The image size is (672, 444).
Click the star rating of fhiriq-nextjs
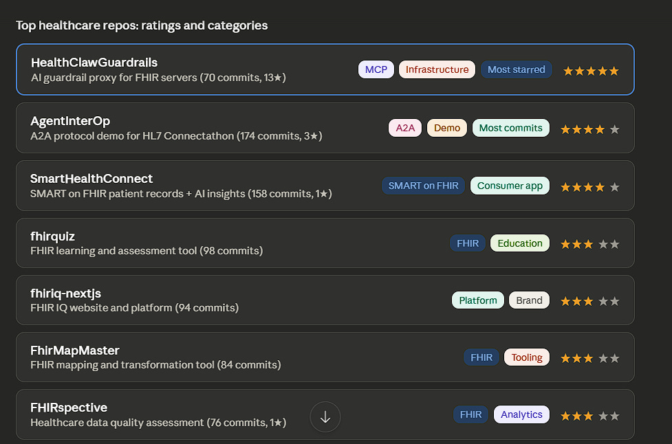coord(589,301)
